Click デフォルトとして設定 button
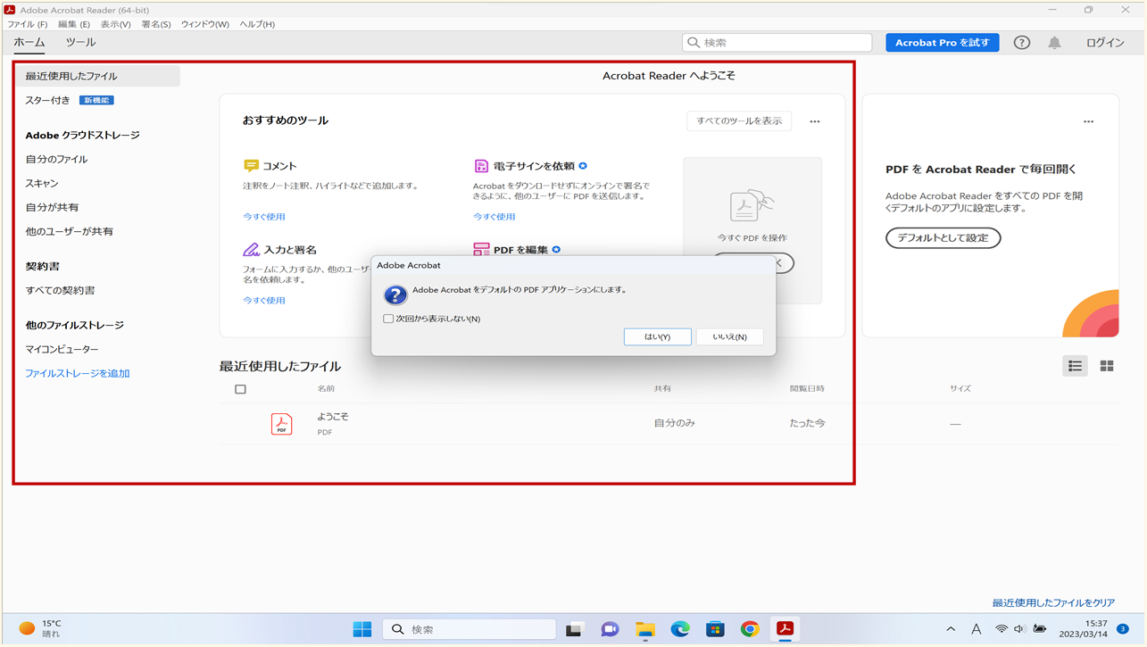The image size is (1147, 647). pos(943,238)
